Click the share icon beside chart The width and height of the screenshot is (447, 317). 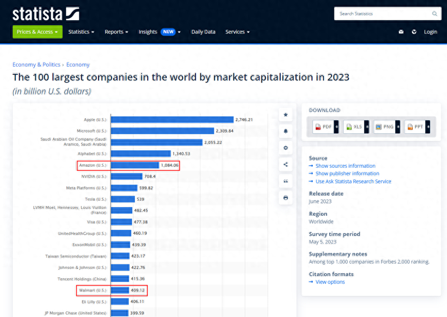[x=286, y=165]
